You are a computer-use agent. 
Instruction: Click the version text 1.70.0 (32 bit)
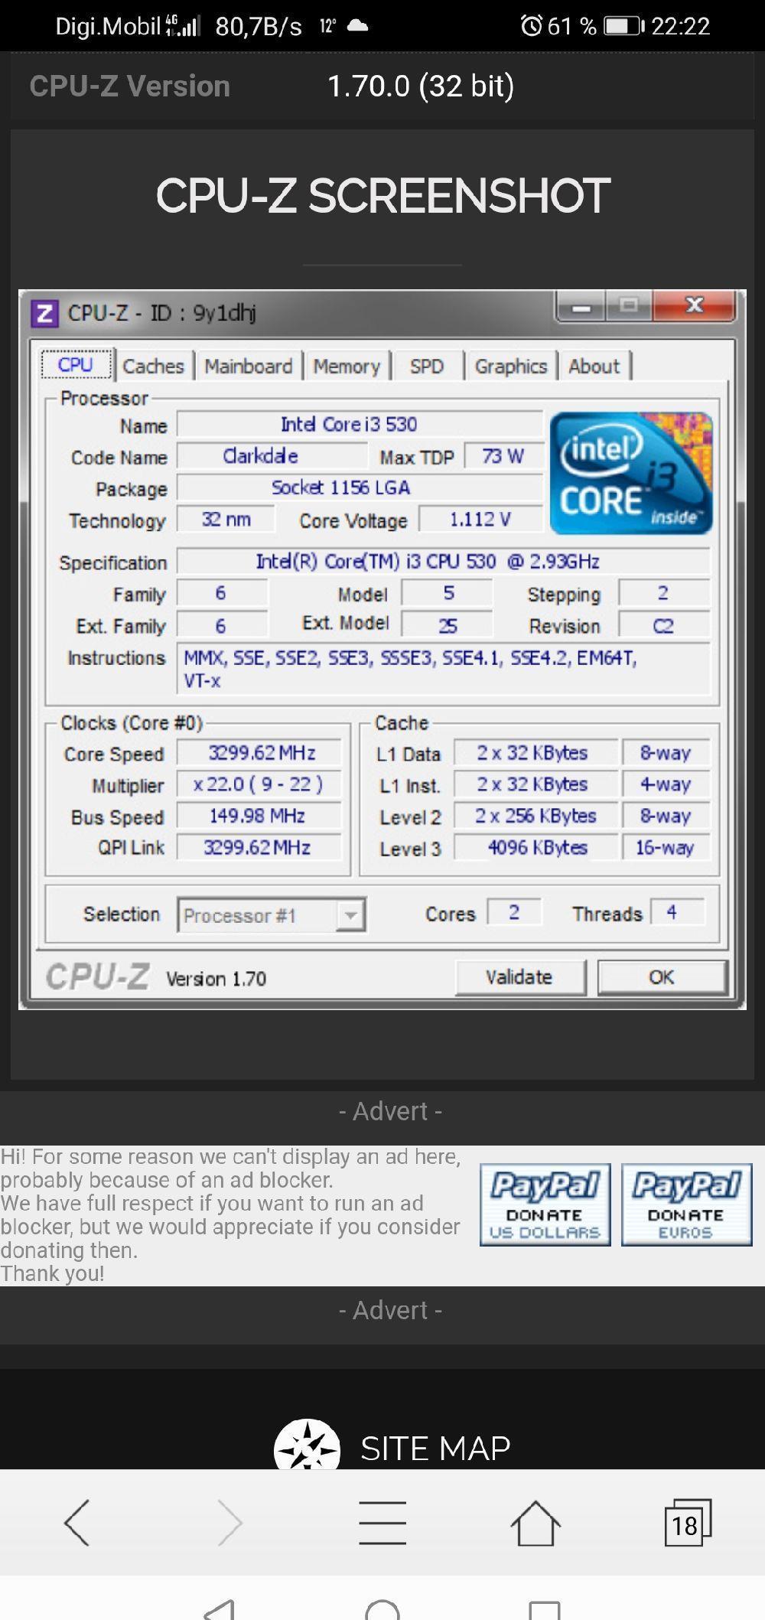click(421, 86)
